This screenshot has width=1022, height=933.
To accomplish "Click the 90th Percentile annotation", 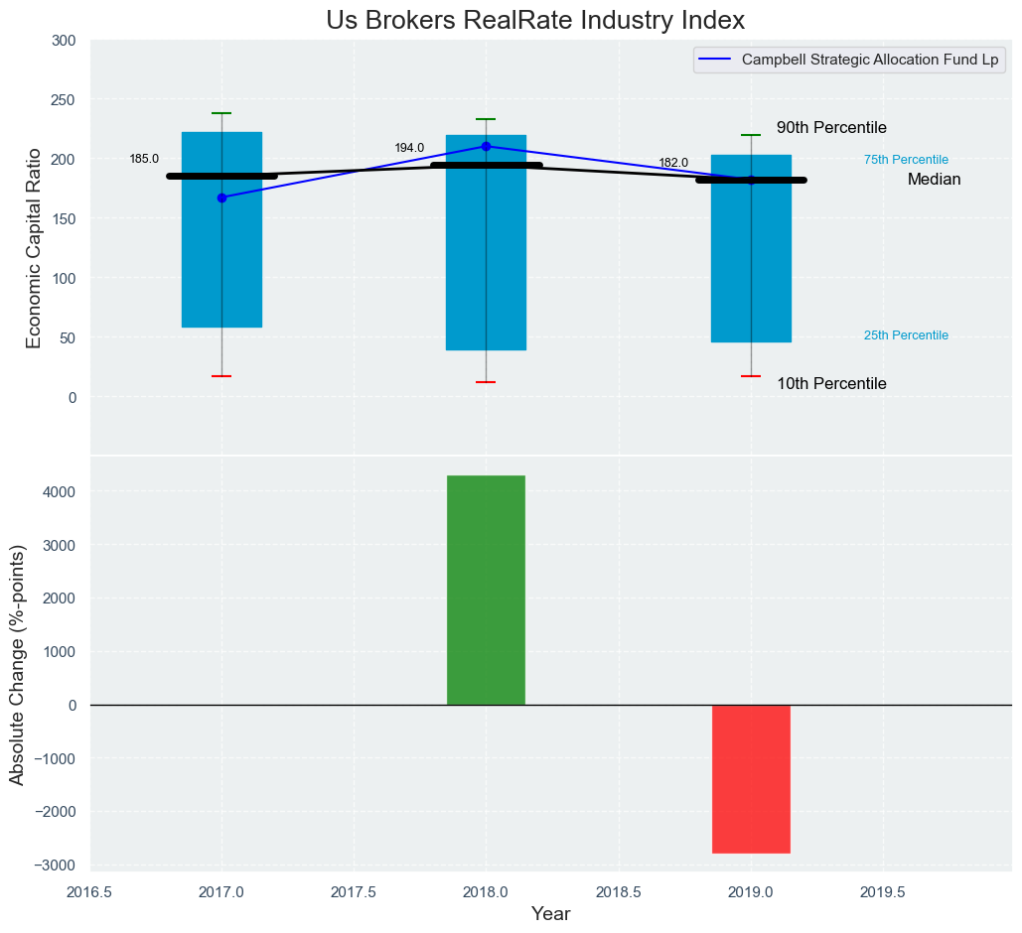I will click(831, 128).
